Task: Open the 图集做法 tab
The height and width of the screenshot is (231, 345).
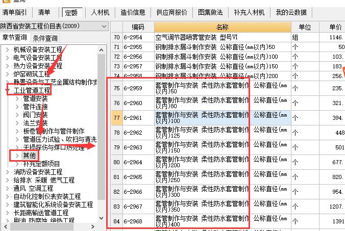Action: (210, 13)
